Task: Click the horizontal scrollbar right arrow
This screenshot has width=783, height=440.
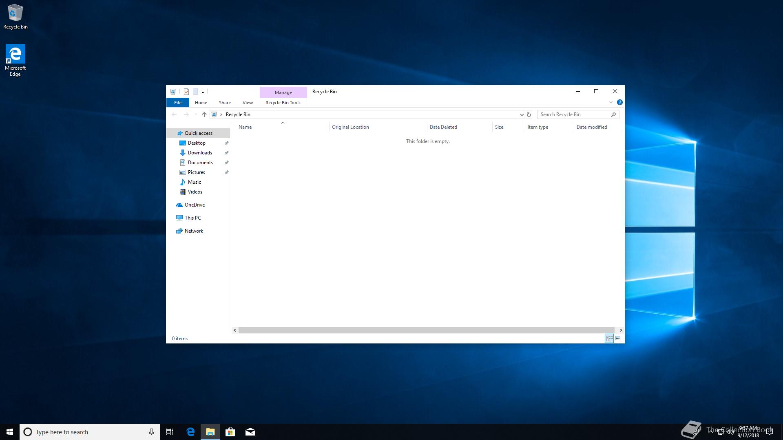Action: click(x=621, y=330)
